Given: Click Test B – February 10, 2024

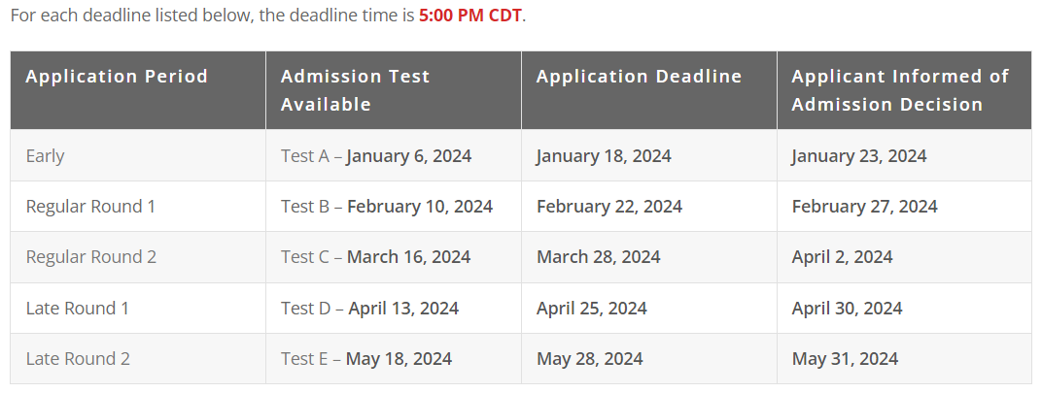Looking at the screenshot, I should (x=387, y=207).
